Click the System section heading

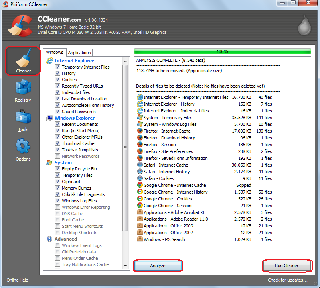pyautogui.click(x=63, y=163)
